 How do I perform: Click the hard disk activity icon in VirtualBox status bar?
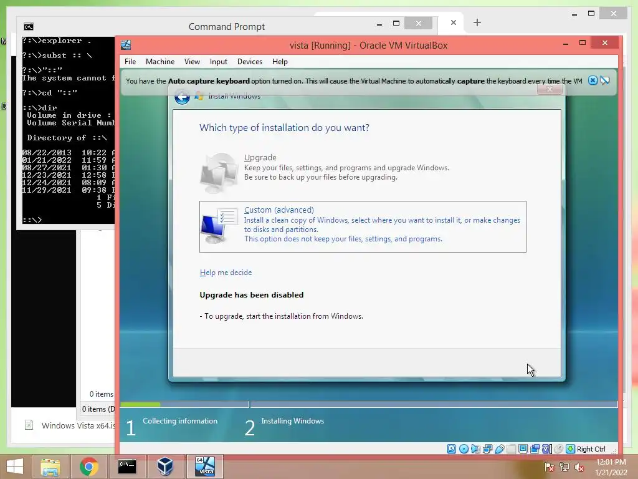451,449
